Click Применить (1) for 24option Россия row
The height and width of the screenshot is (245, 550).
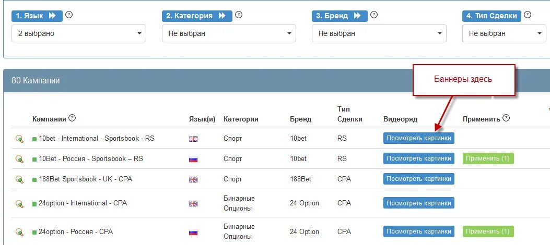[x=488, y=231]
